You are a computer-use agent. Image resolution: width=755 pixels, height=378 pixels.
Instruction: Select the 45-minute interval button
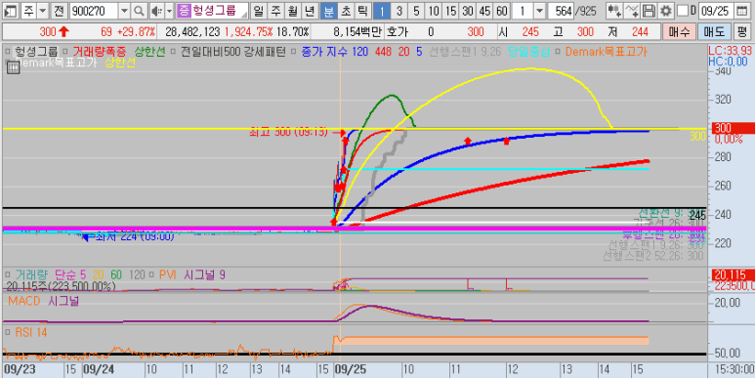484,10
